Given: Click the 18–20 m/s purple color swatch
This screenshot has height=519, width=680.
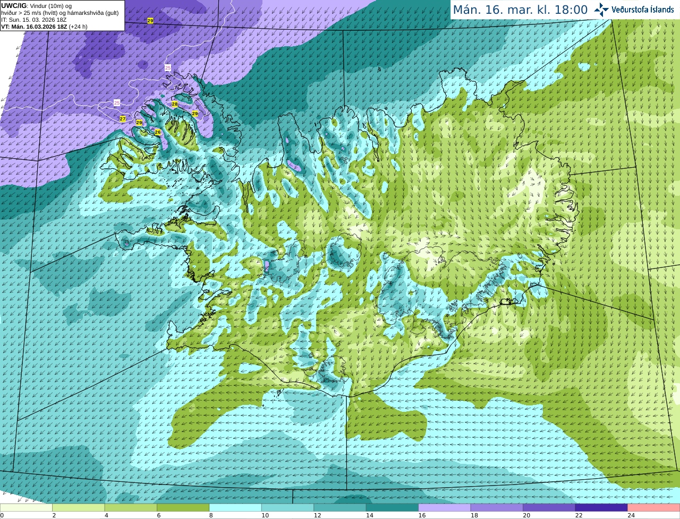Looking at the screenshot, I should tap(497, 507).
